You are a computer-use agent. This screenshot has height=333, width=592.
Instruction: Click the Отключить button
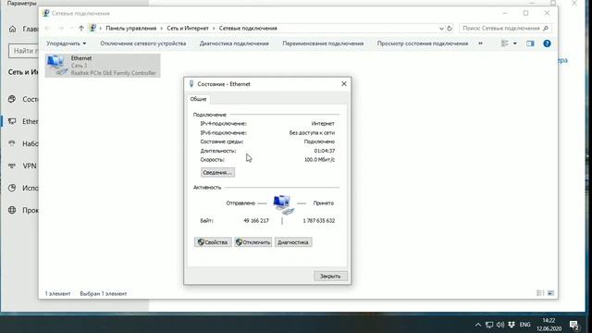click(x=253, y=242)
